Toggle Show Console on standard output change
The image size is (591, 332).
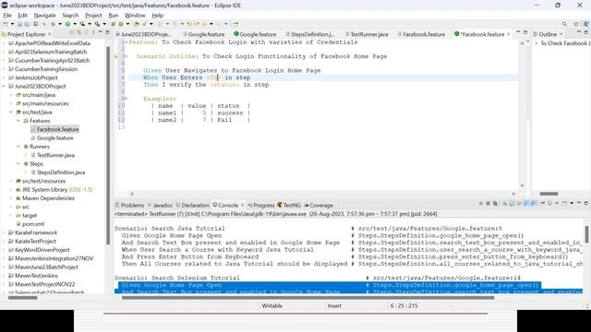526,203
